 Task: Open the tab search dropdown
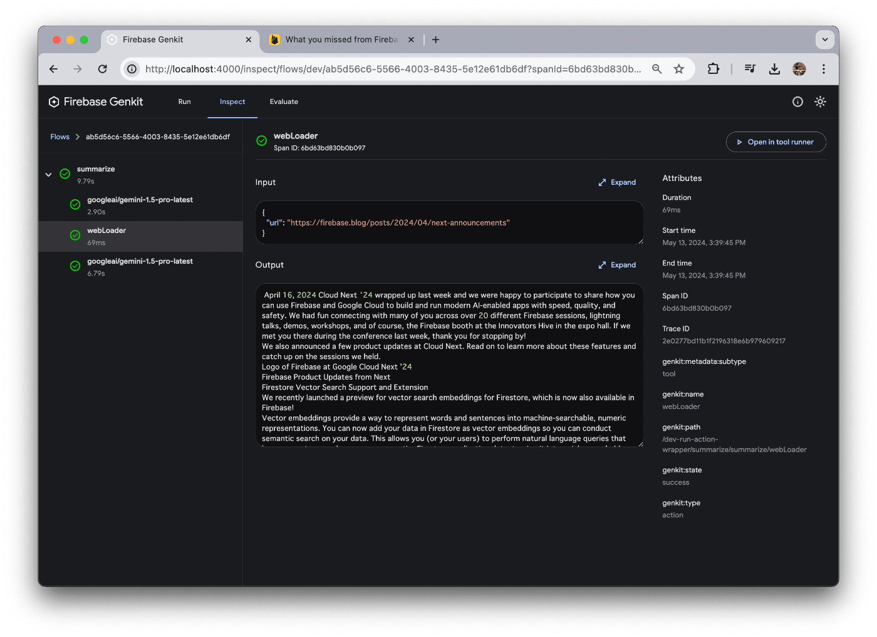pos(824,39)
